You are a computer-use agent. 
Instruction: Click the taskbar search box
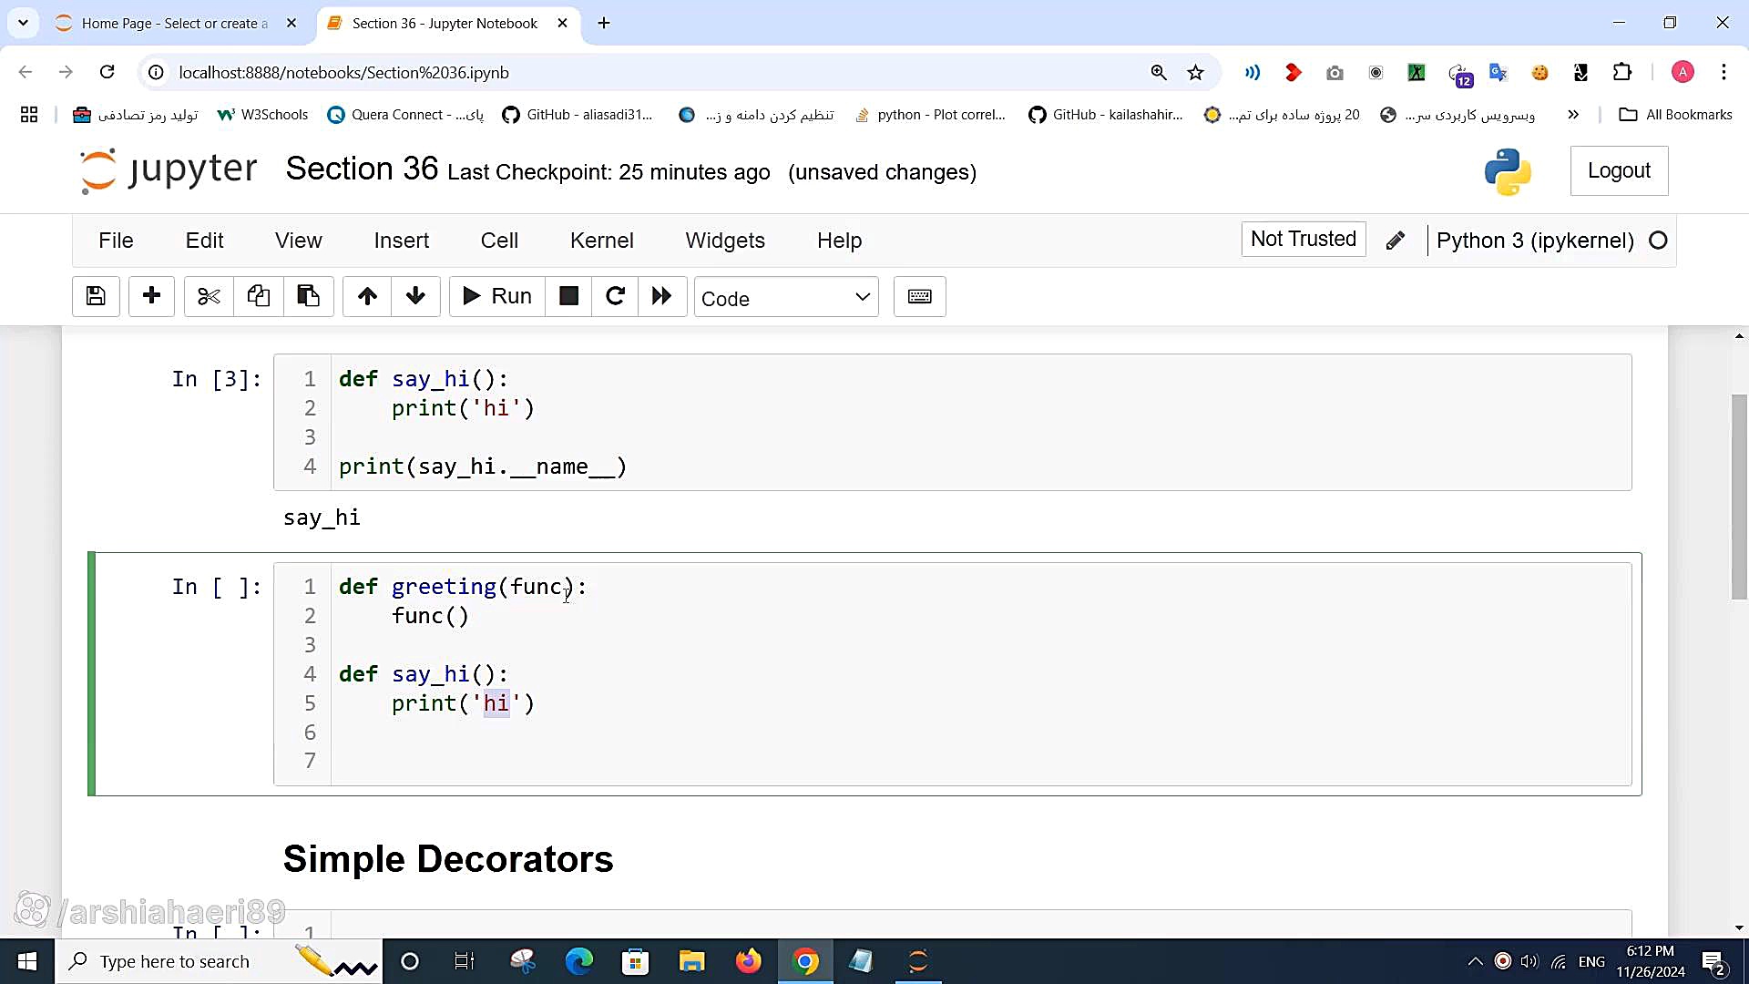(x=219, y=961)
